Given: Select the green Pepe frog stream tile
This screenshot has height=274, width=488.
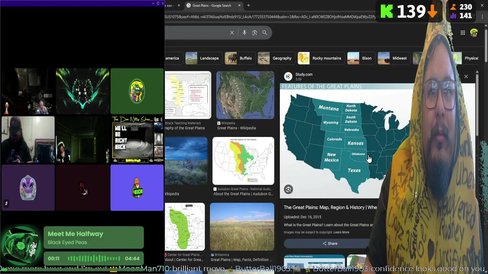Looking at the screenshot, I should (137, 91).
